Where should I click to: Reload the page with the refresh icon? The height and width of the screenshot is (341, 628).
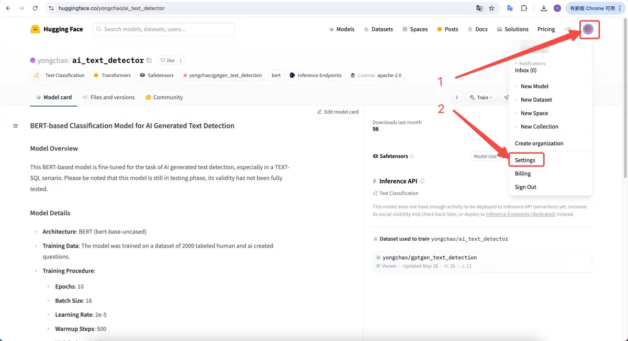click(x=35, y=8)
